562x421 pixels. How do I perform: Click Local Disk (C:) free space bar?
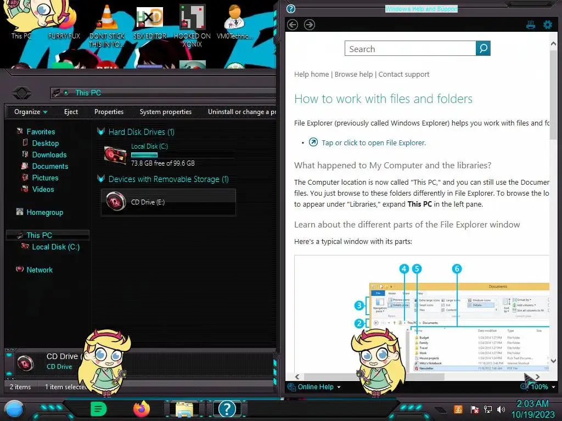pyautogui.click(x=144, y=155)
